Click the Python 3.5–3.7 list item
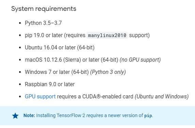 point(43,23)
